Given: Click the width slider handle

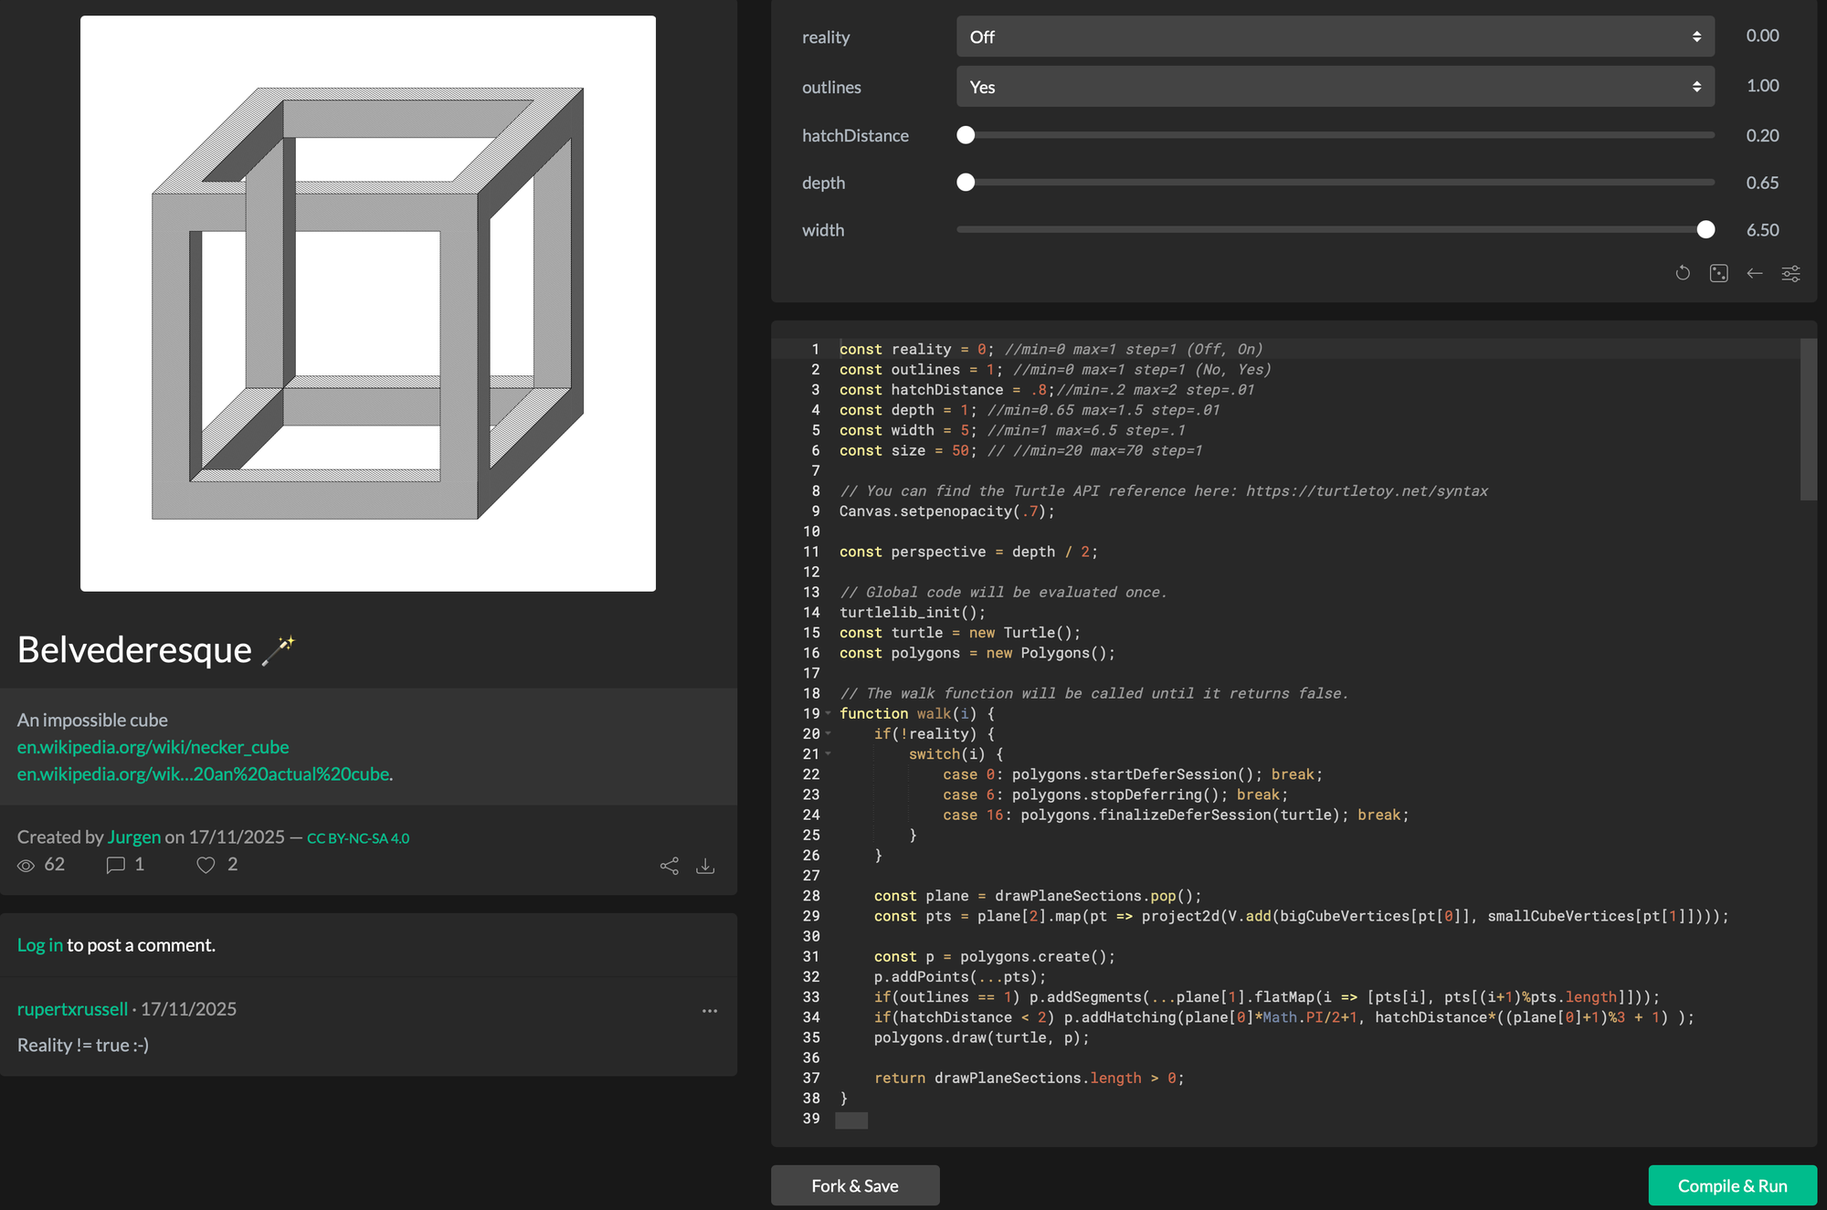Looking at the screenshot, I should click(x=1706, y=230).
